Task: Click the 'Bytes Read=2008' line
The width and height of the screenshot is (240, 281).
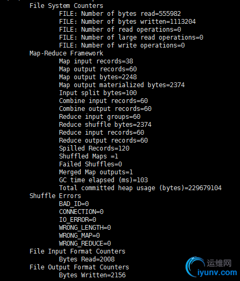Action: coord(87,259)
